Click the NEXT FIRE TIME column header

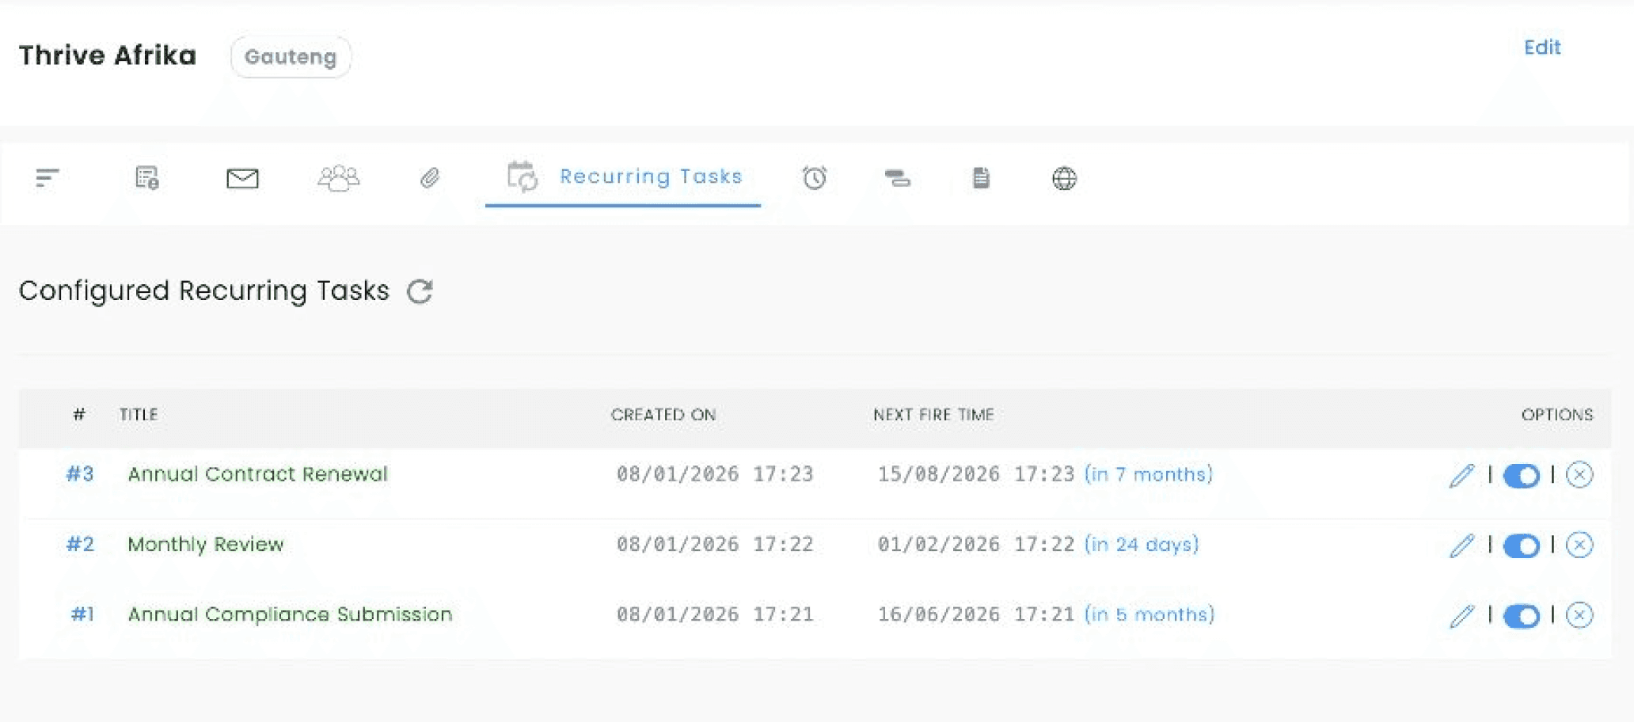point(933,415)
